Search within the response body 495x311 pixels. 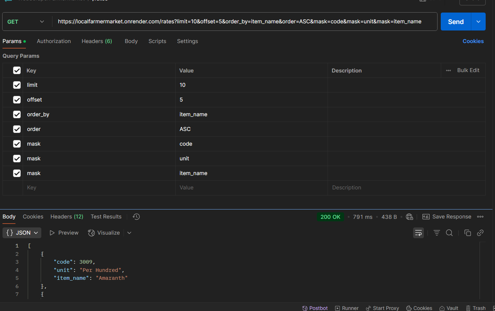449,233
